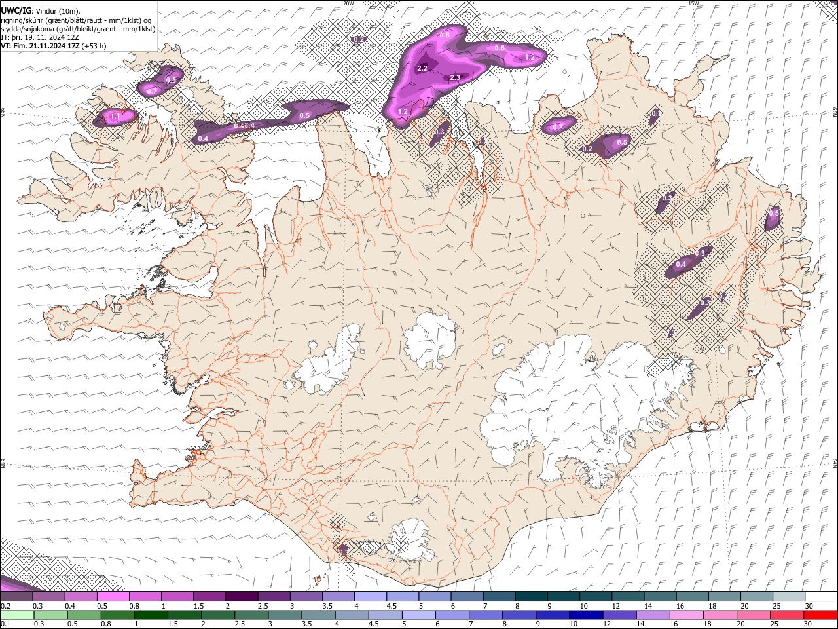The image size is (838, 629).
Task: Click the bright red swatch ending the rain legend
Action: tap(821, 615)
